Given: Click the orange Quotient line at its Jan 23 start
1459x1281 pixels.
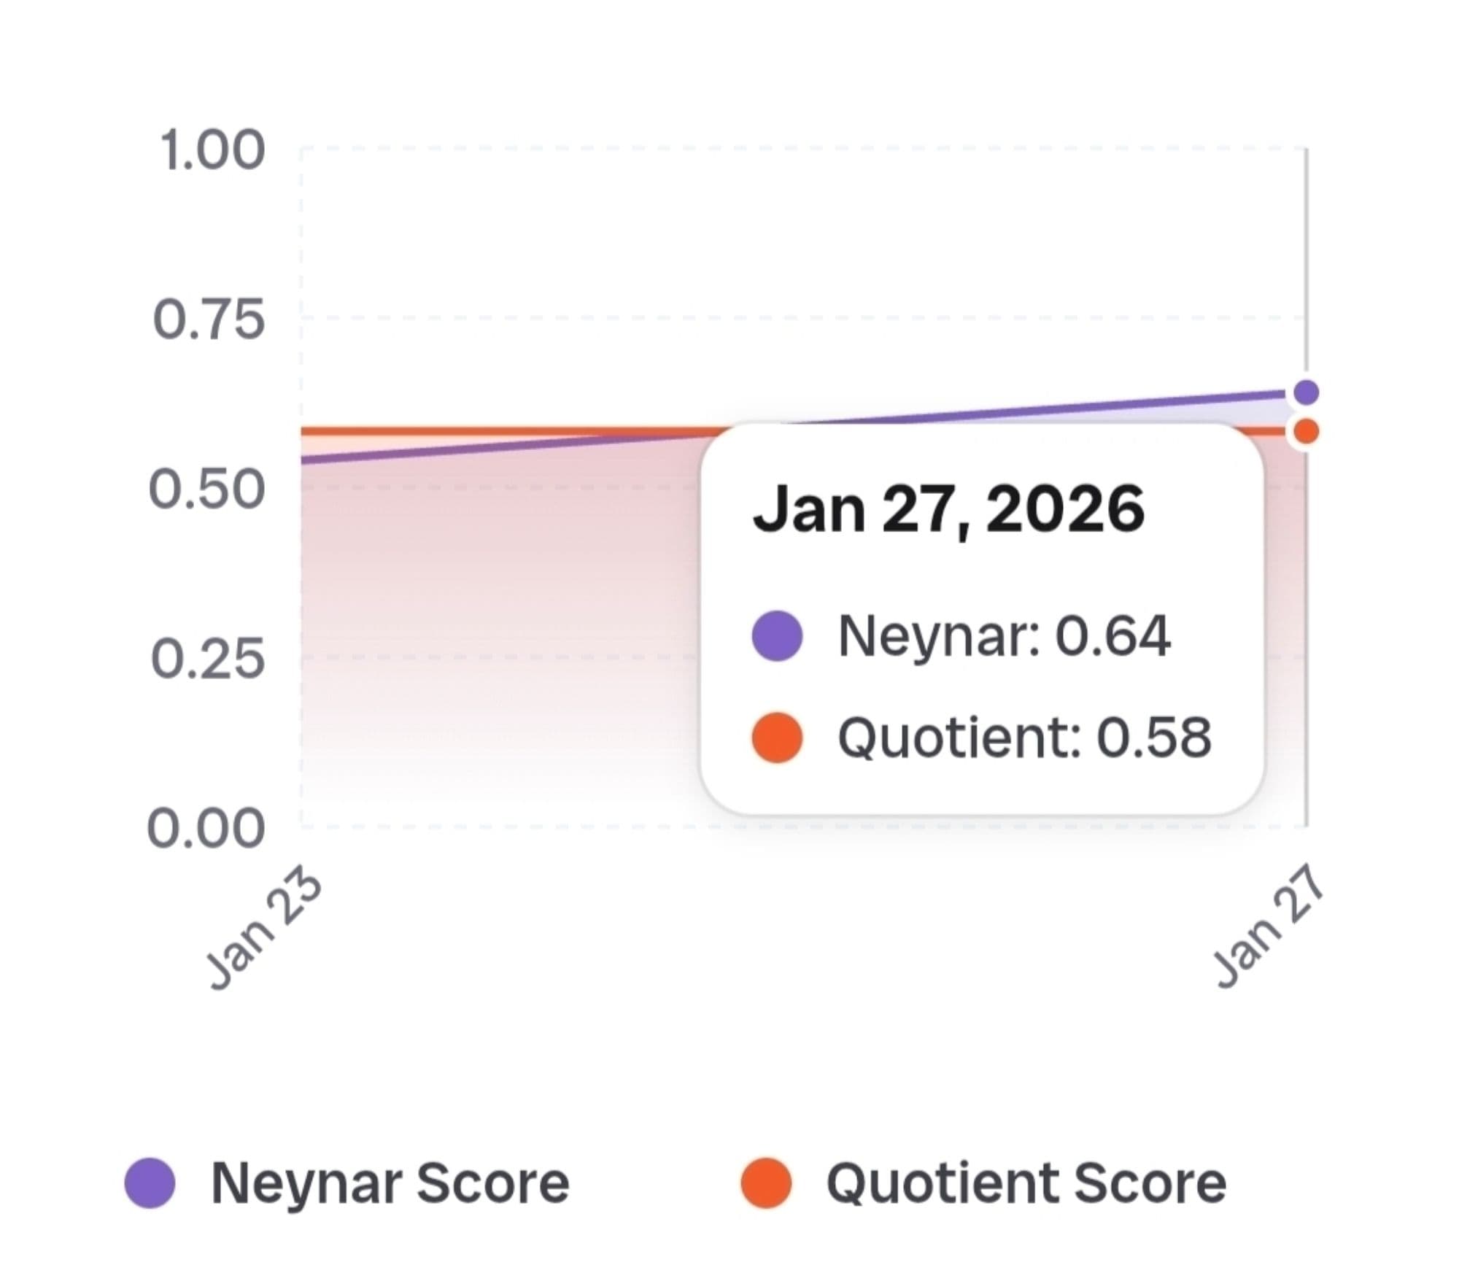Looking at the screenshot, I should (x=306, y=431).
